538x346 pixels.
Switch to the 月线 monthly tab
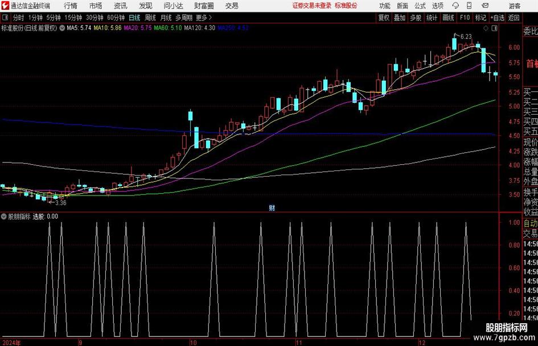point(166,18)
